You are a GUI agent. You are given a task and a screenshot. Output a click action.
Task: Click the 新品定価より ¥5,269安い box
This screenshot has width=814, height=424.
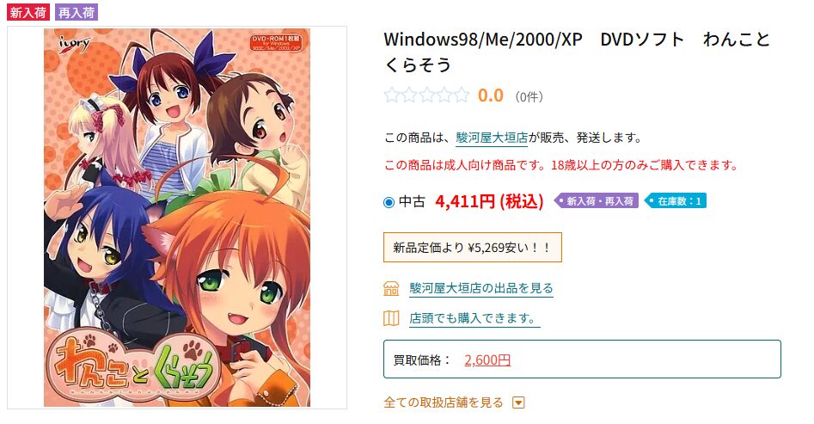tap(473, 248)
